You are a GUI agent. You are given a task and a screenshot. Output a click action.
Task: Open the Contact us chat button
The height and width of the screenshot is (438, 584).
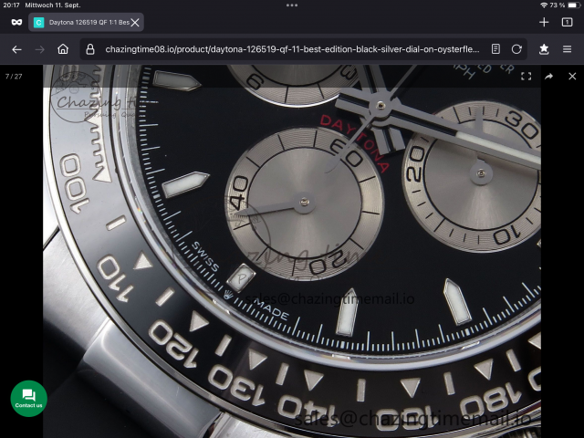28,399
